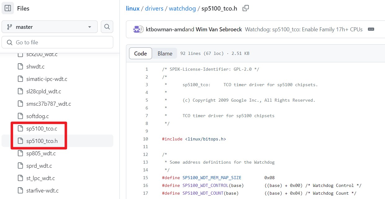Screen dimensions: 385x199
Task: Select line number 10 in the code
Action: (x=145, y=139)
